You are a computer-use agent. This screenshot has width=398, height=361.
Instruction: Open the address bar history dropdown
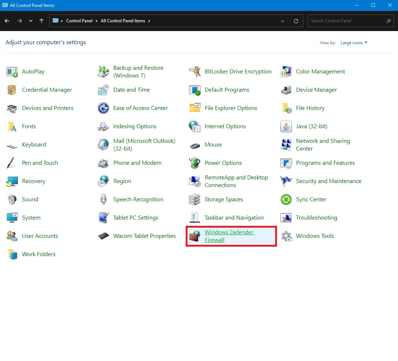click(283, 21)
